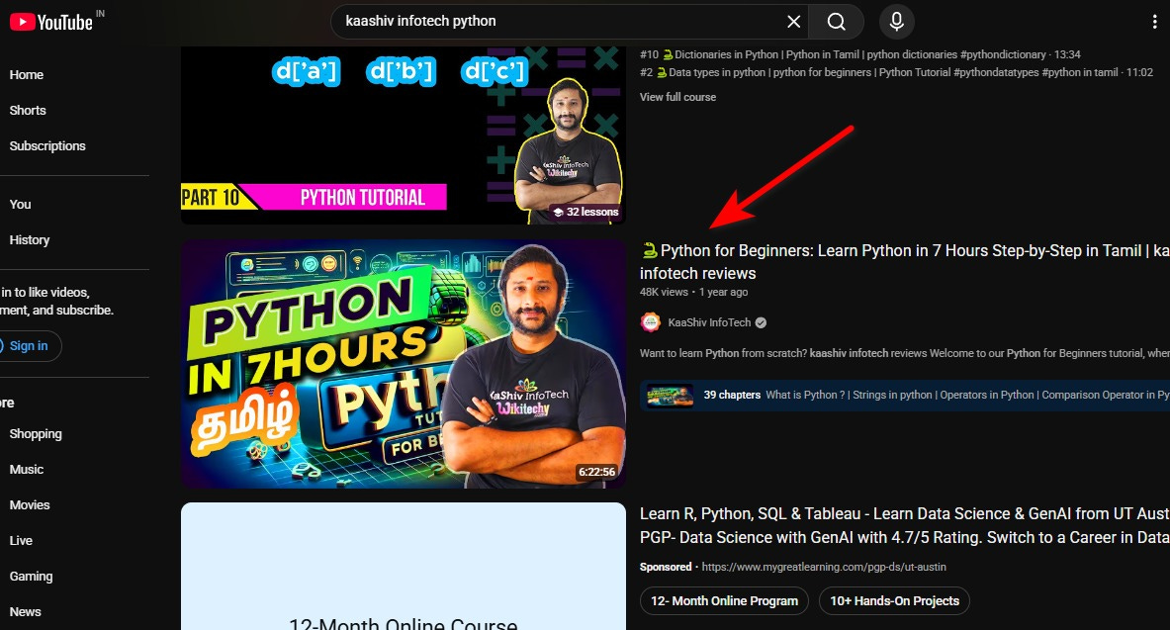The width and height of the screenshot is (1170, 630).
Task: Open the sponsored Learn R, Python, SQL & Tableau title
Action: click(904, 525)
